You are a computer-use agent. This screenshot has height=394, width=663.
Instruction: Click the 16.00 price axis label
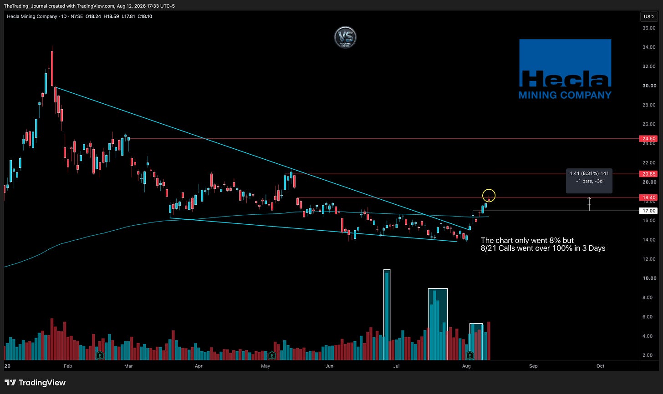648,221
